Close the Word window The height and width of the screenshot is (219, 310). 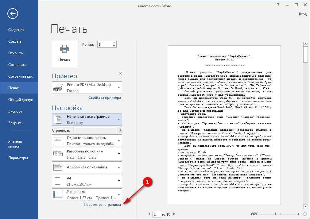coord(305,5)
